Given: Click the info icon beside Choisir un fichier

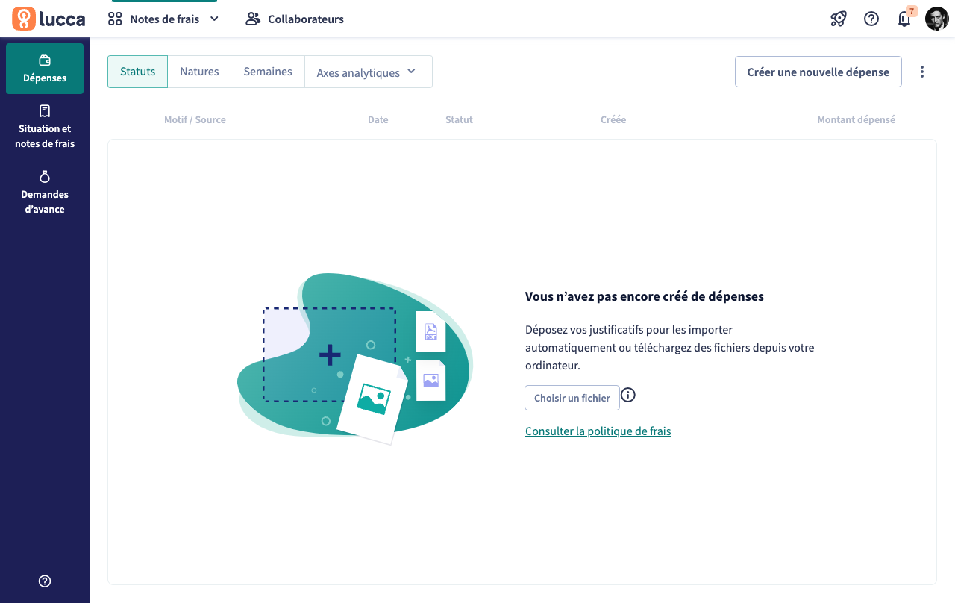Looking at the screenshot, I should [x=628, y=396].
